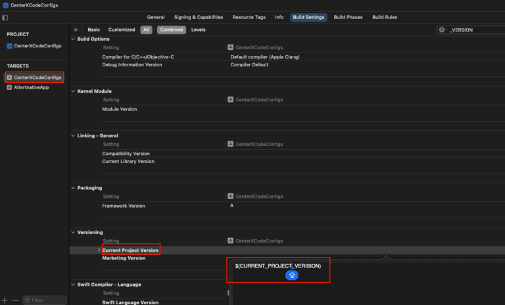Edit the $(CURRENT_PROJECT_VERISION) value field

click(278, 266)
